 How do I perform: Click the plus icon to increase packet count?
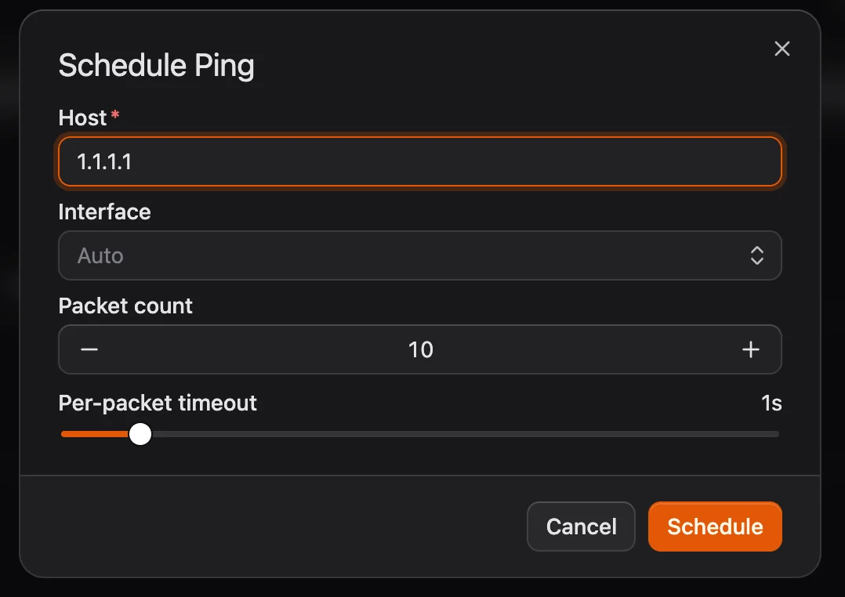pos(750,349)
